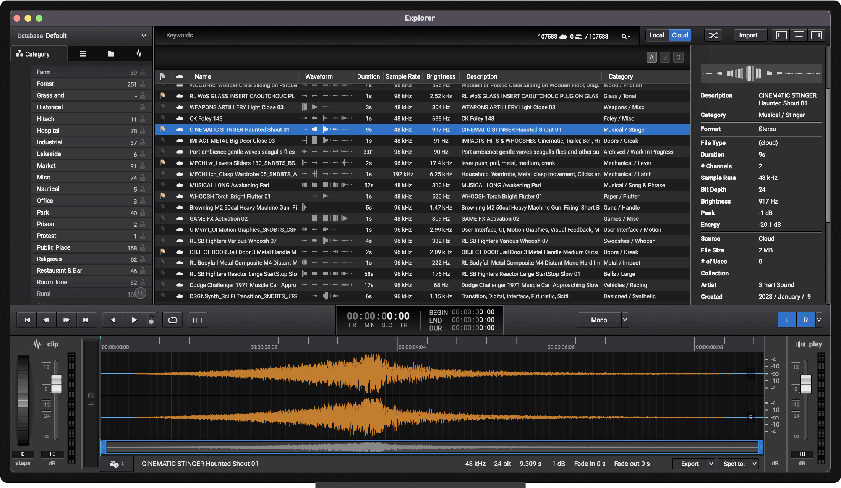The width and height of the screenshot is (841, 488).
Task: Switch to the waveform browser tab icon
Action: (139, 54)
